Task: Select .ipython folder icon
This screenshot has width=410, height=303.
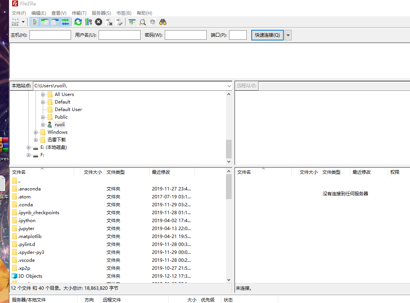Action: pos(15,220)
